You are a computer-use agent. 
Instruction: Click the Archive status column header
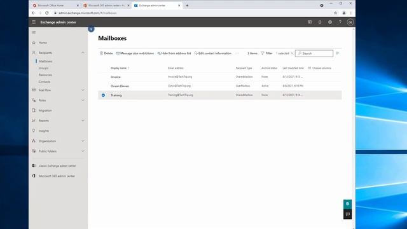[x=269, y=68]
